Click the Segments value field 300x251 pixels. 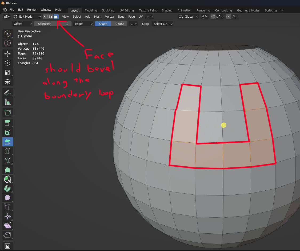tap(53, 24)
